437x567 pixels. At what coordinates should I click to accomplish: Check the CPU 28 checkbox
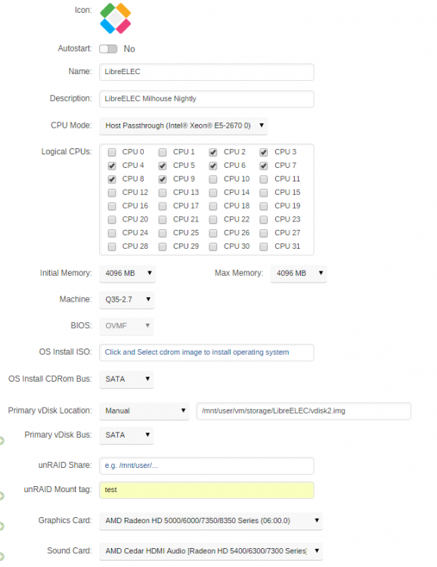112,246
